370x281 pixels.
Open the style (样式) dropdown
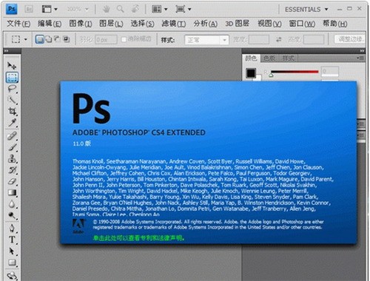pos(206,40)
